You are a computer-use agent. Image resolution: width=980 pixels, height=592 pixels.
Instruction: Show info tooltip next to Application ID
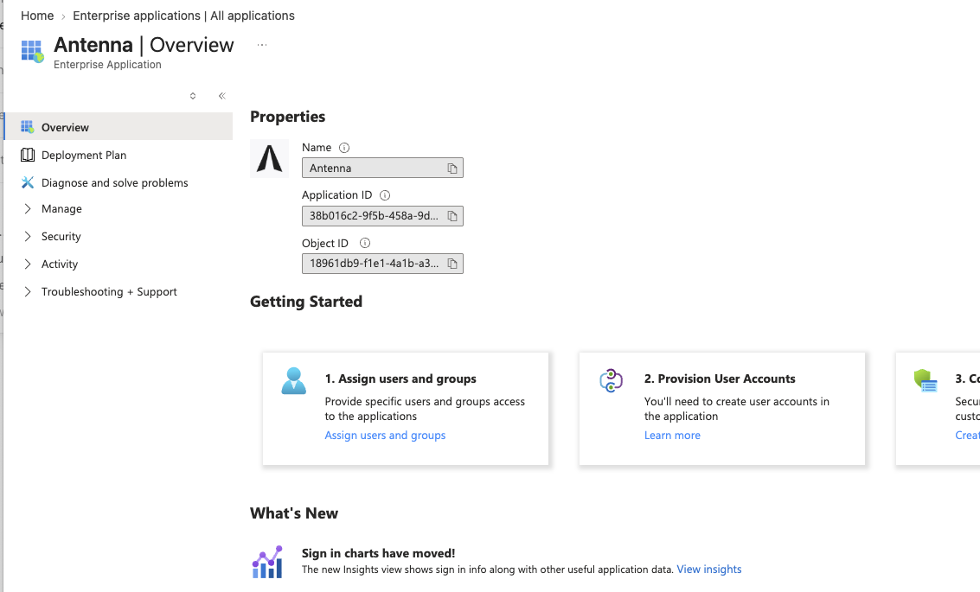coord(385,195)
